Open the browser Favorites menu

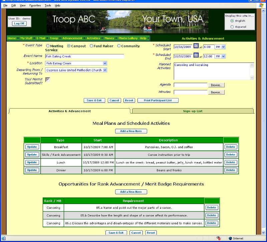tap(35, 6)
